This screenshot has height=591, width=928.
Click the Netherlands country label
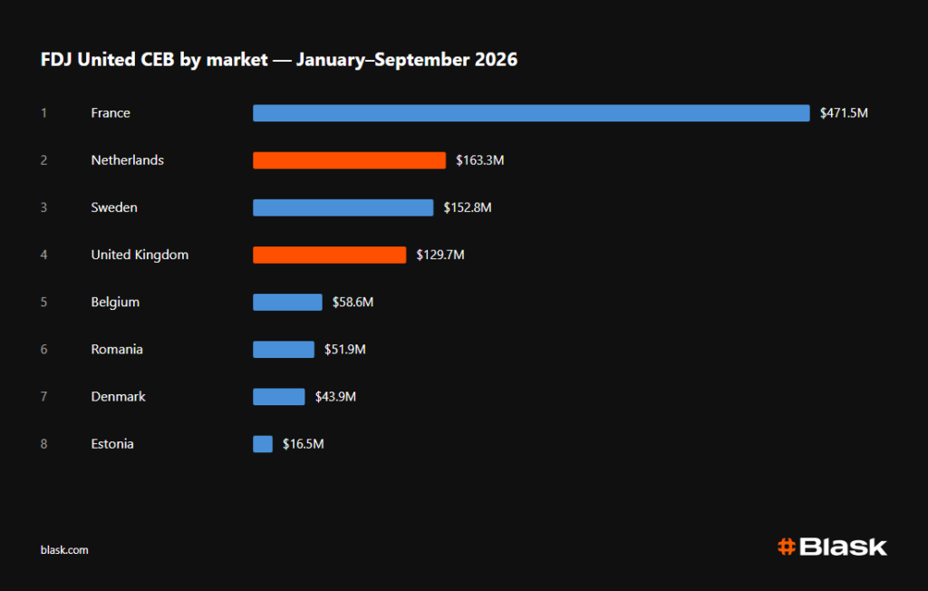tap(127, 160)
